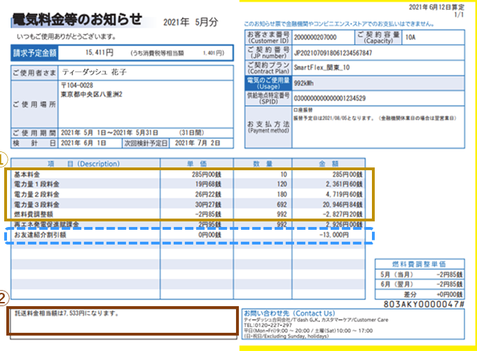477x351 pixels.
Task: Click the 次回検針予定日 label
Action: click(x=146, y=143)
